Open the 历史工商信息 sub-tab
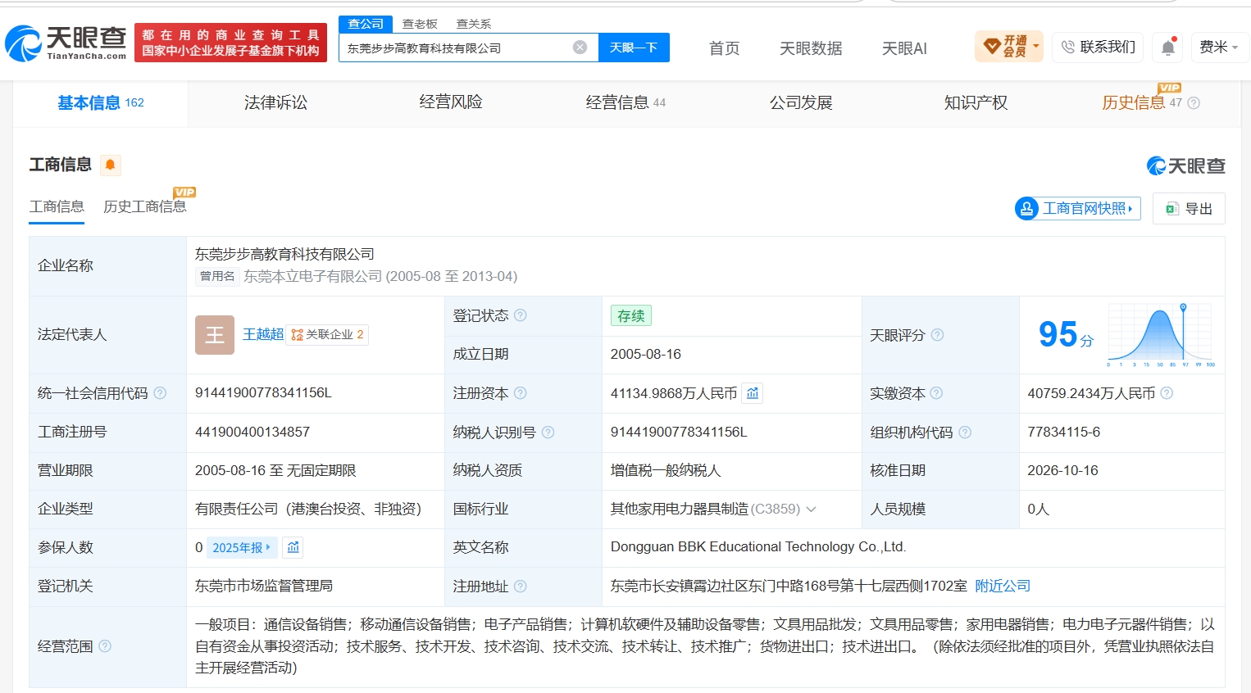Viewport: 1251px width, 693px height. (145, 206)
